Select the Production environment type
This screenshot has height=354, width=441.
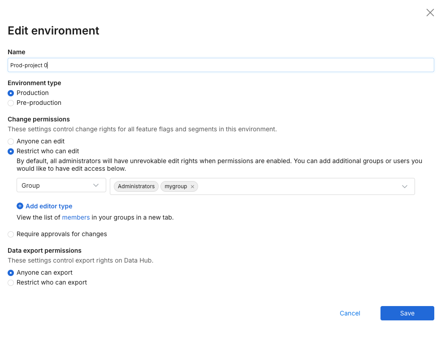coord(11,93)
